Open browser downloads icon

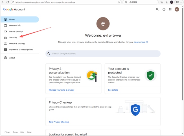[167, 2]
